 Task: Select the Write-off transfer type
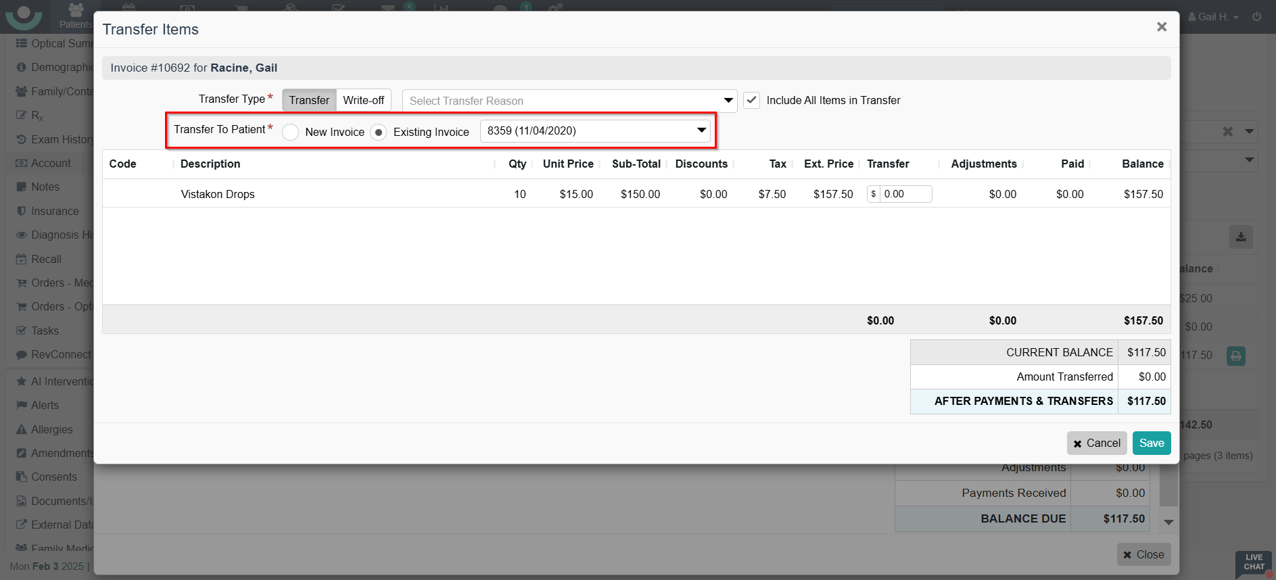(x=363, y=100)
